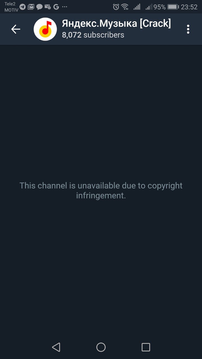Tap the alarm clock status icon
The height and width of the screenshot is (359, 202).
click(x=116, y=7)
